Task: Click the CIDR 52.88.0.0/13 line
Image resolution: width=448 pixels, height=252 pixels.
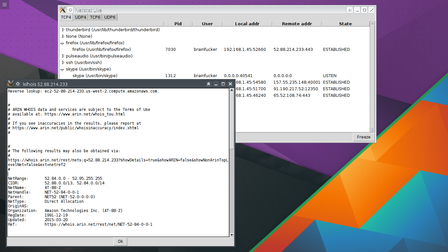Action: (56, 183)
